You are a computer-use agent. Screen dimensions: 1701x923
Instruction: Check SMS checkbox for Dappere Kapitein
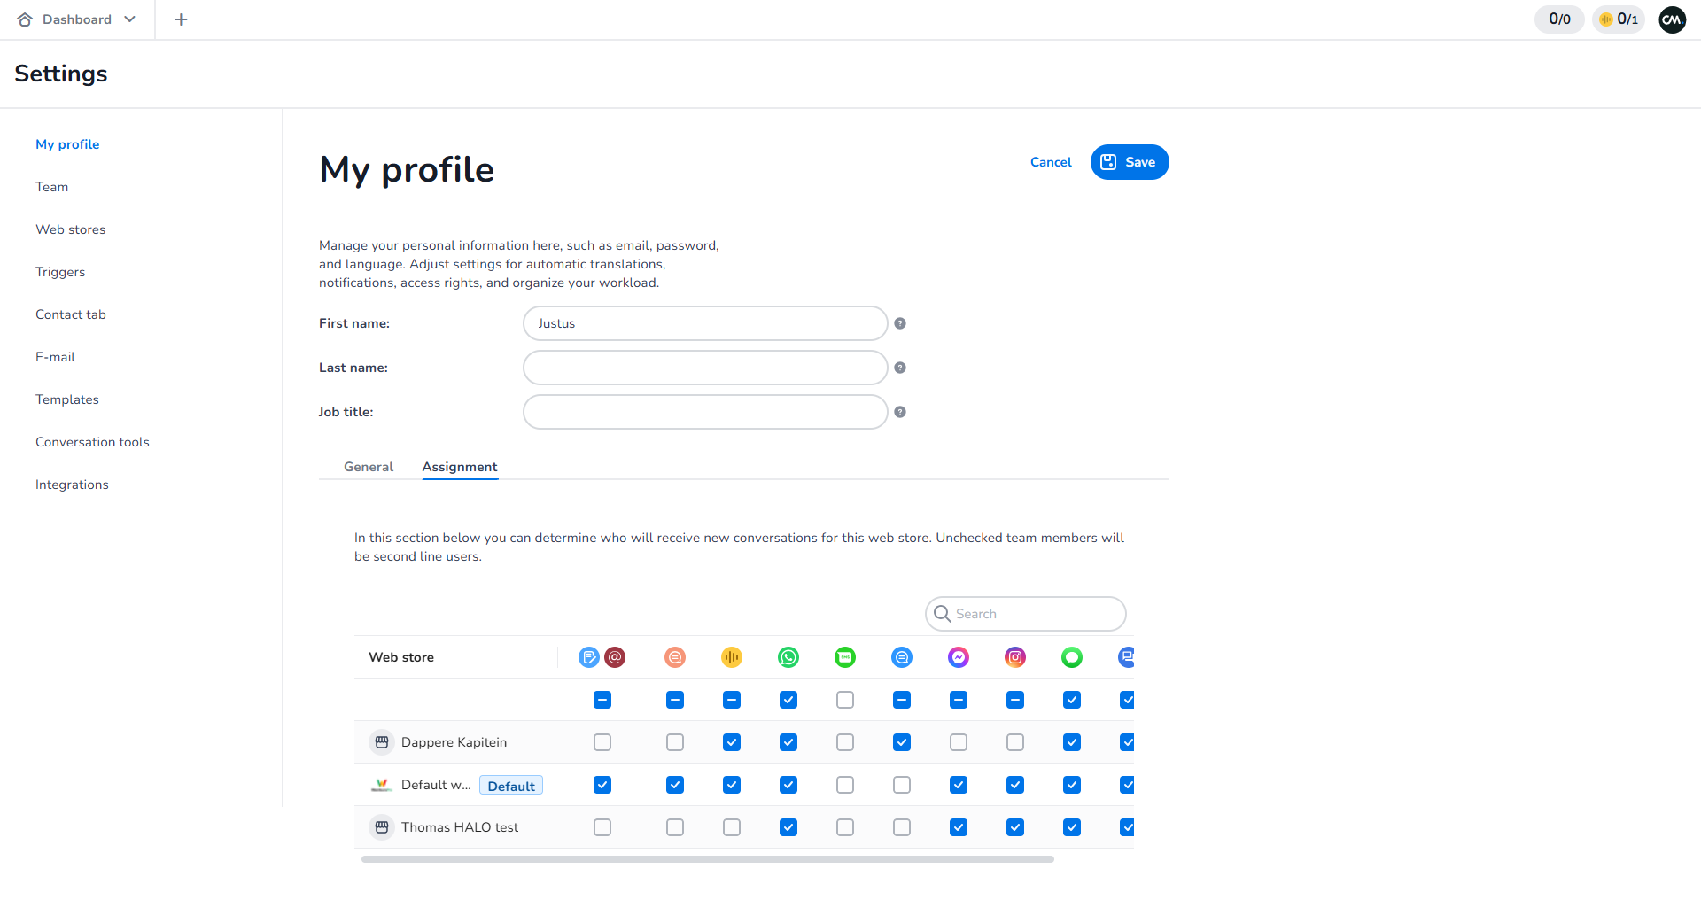pyautogui.click(x=845, y=742)
